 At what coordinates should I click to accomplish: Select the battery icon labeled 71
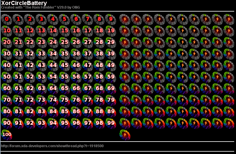[18, 100]
